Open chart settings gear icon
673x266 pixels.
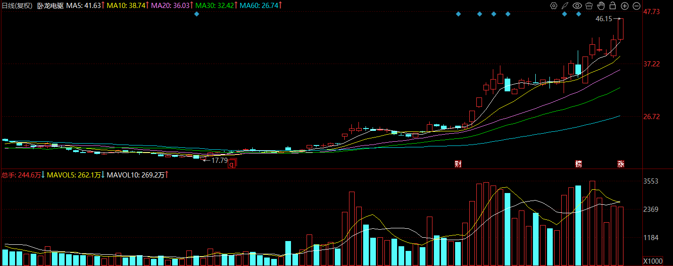554,6
